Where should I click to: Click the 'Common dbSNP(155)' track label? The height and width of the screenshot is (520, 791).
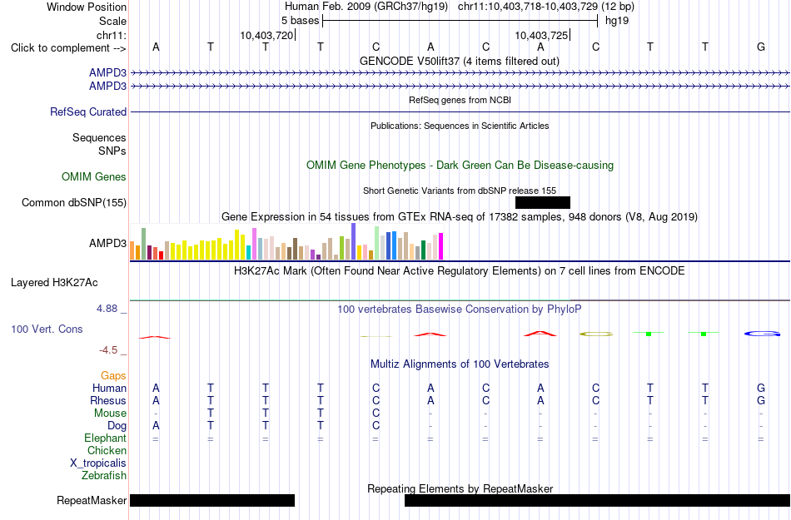tap(74, 202)
